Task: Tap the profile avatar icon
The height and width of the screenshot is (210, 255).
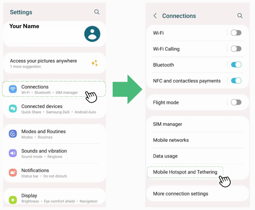Action: click(92, 34)
